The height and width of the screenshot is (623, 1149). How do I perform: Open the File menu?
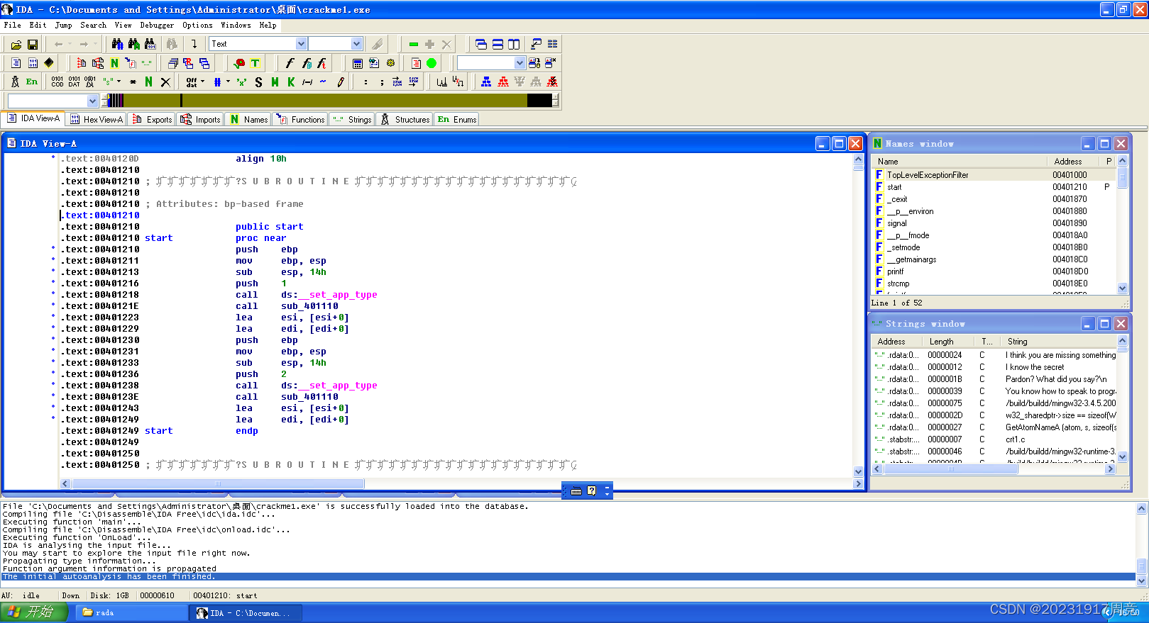coord(12,25)
